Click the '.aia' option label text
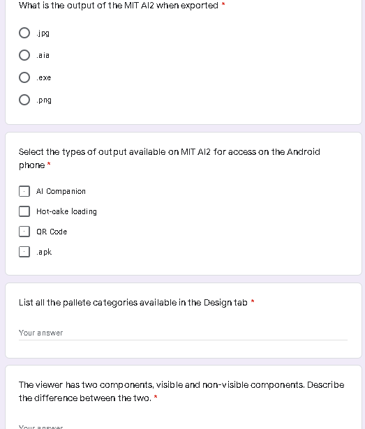 (x=43, y=56)
